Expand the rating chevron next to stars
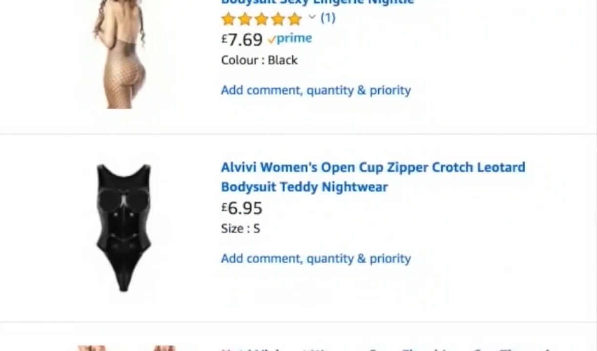 [312, 18]
